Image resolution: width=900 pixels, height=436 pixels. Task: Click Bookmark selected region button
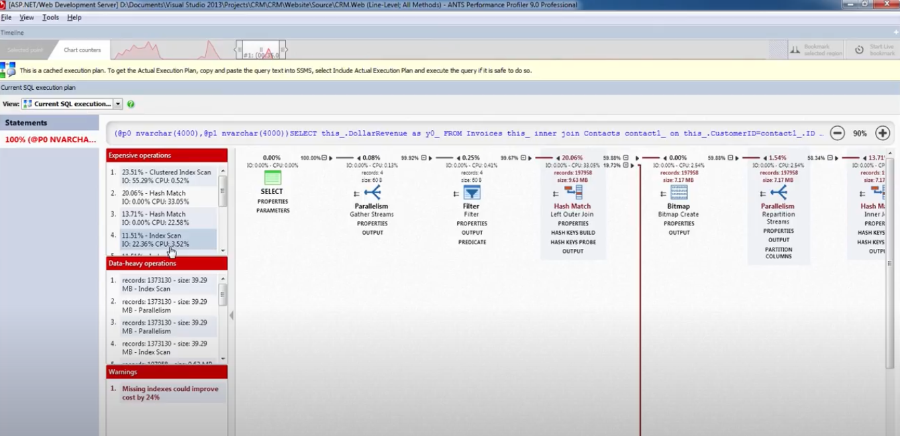(815, 50)
